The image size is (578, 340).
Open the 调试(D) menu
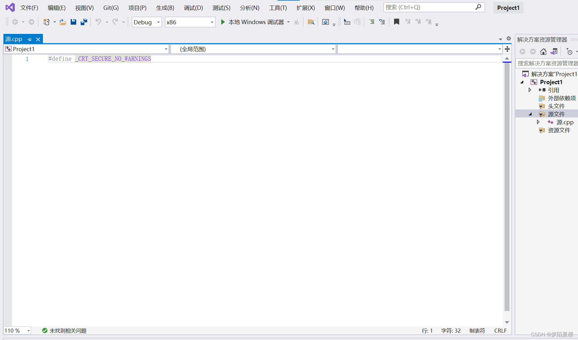pyautogui.click(x=193, y=8)
